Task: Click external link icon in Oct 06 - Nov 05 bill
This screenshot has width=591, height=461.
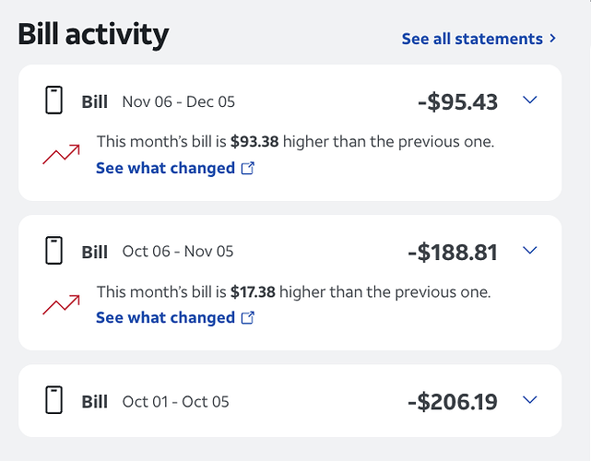Action: [x=247, y=318]
